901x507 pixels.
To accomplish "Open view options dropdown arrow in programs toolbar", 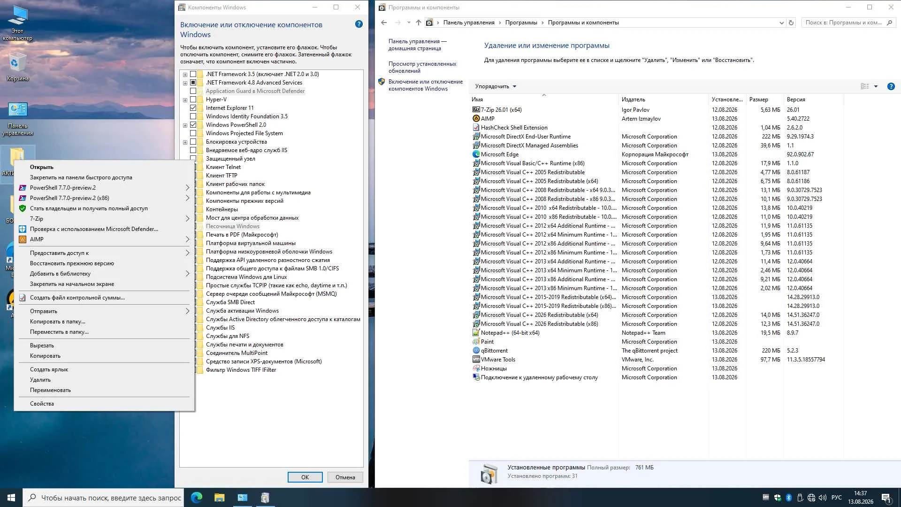I will coord(876,86).
